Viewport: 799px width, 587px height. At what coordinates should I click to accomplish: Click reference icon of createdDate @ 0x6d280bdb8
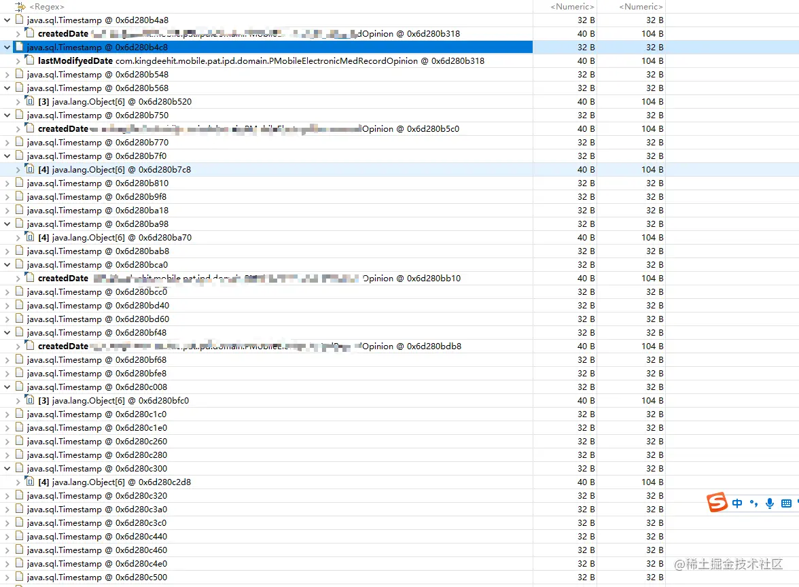pos(30,345)
